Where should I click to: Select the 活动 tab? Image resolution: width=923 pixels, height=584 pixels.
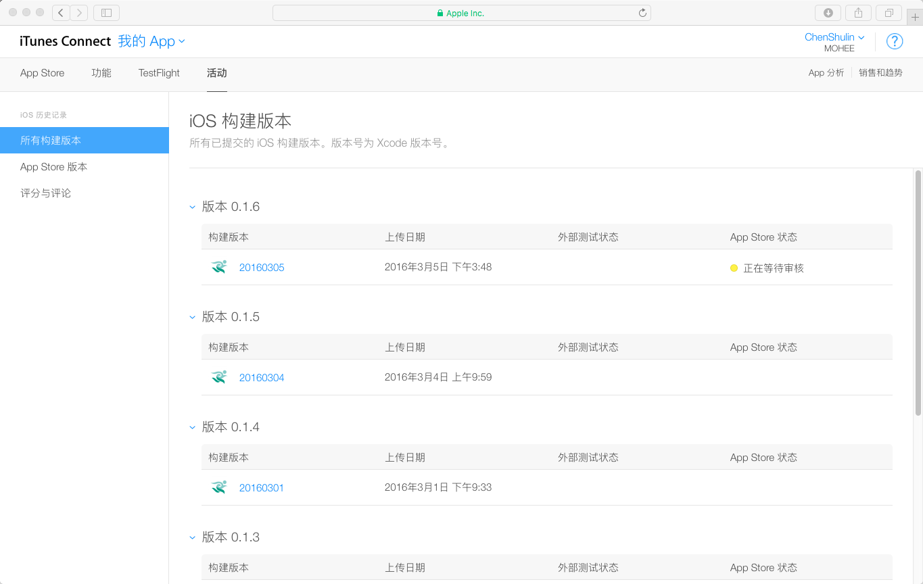click(x=216, y=73)
